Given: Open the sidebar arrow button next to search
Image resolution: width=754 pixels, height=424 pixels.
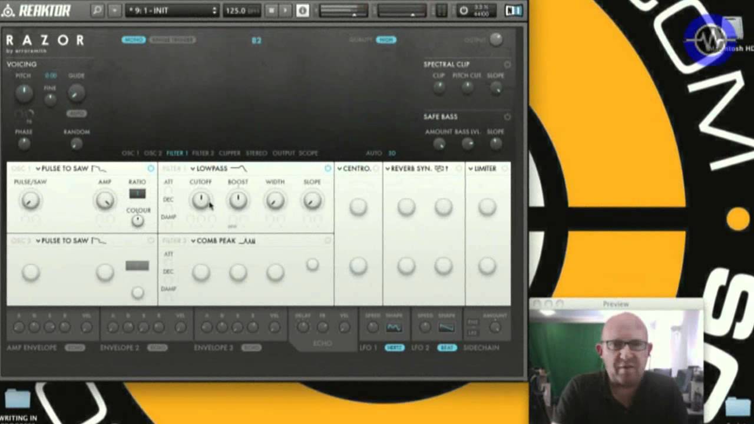Looking at the screenshot, I should pyautogui.click(x=114, y=11).
